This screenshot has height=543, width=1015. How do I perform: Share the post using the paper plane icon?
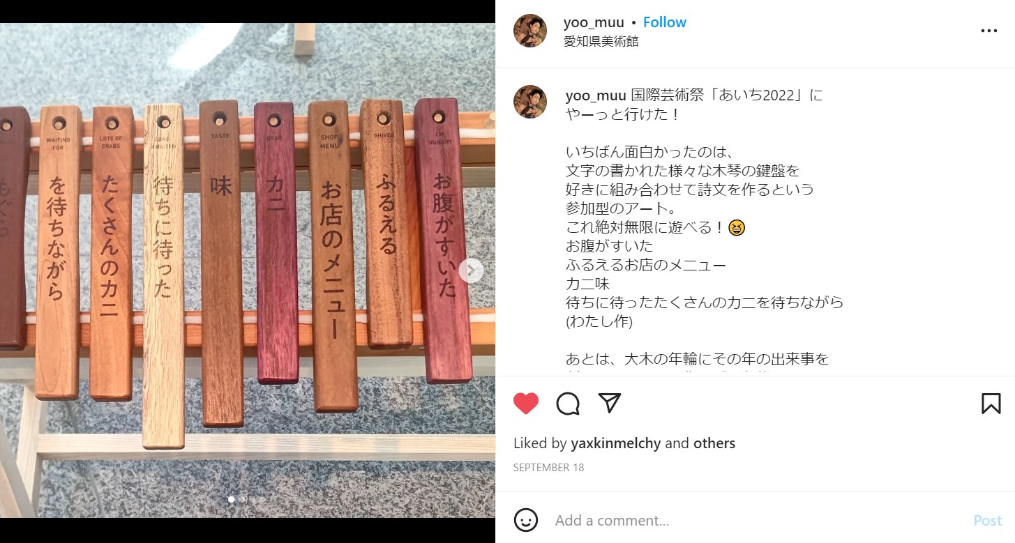(610, 403)
